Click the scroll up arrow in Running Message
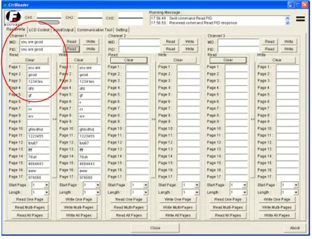The image size is (312, 239). point(288,18)
